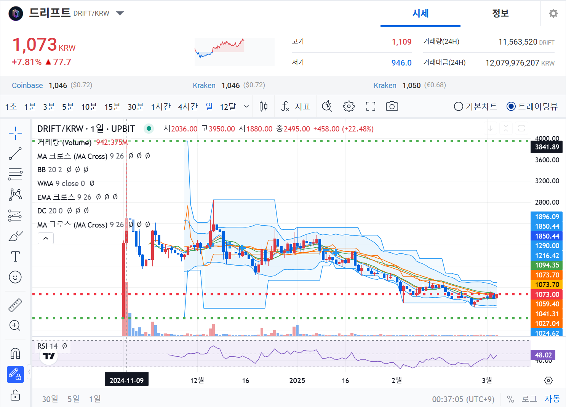Click the purple RSI 48.02 label

[543, 355]
